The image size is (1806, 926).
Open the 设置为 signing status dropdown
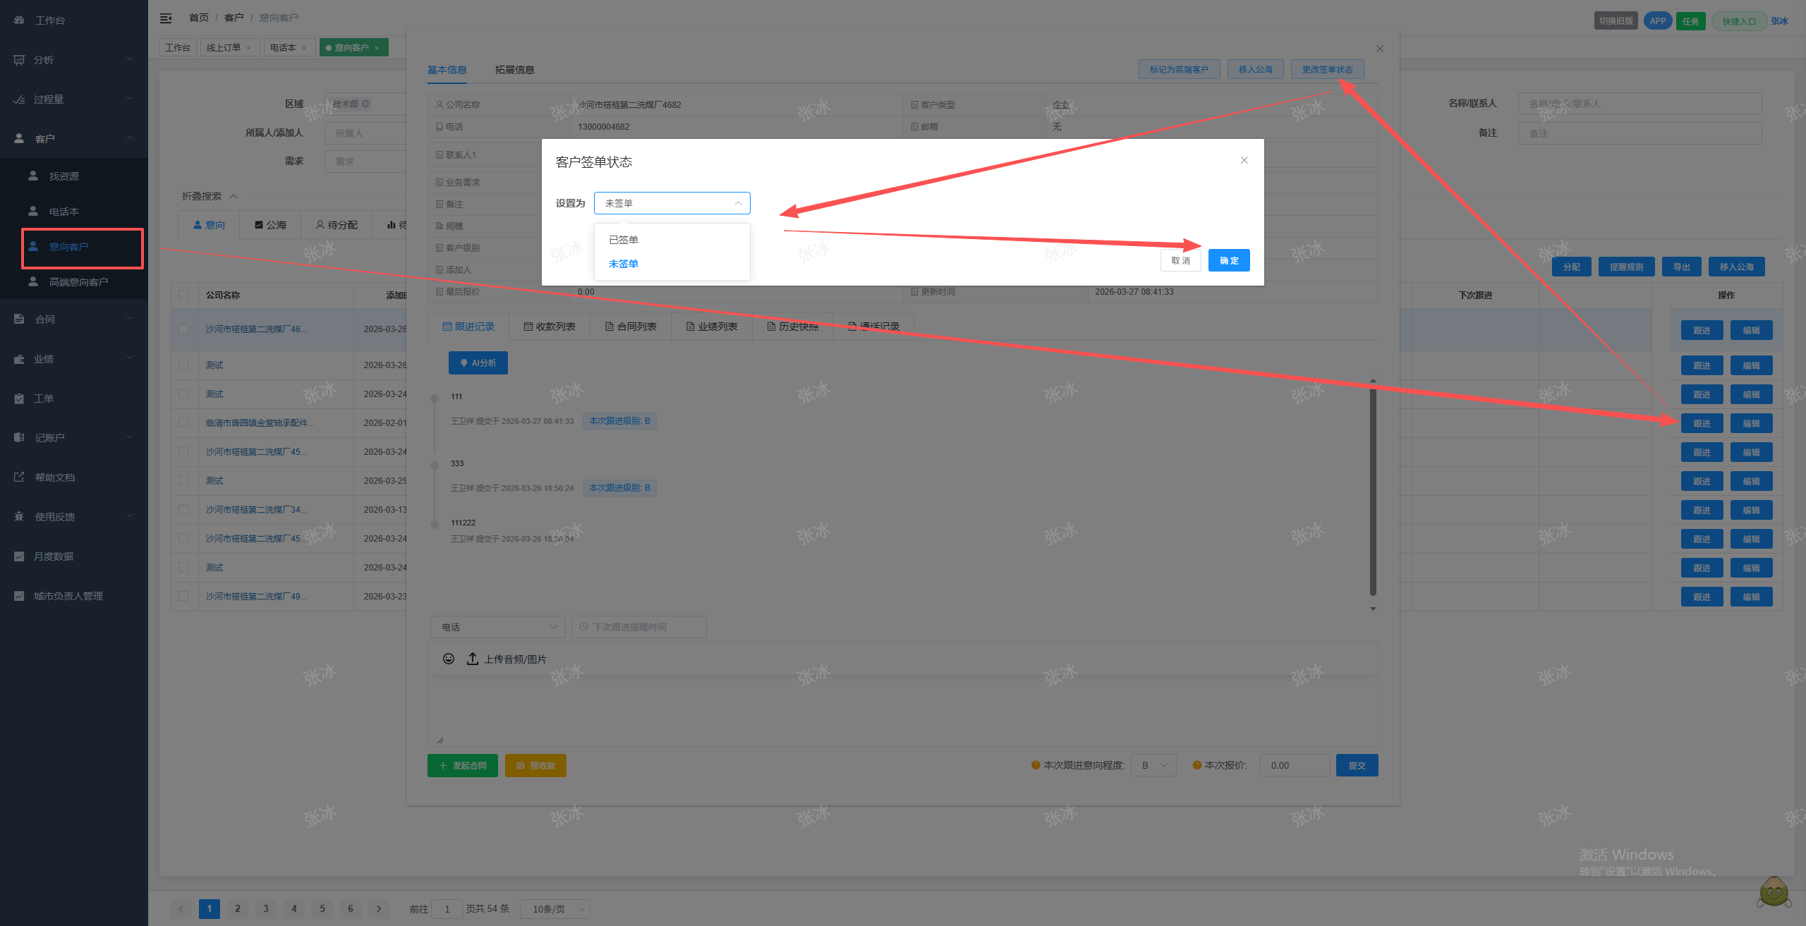[x=672, y=203]
